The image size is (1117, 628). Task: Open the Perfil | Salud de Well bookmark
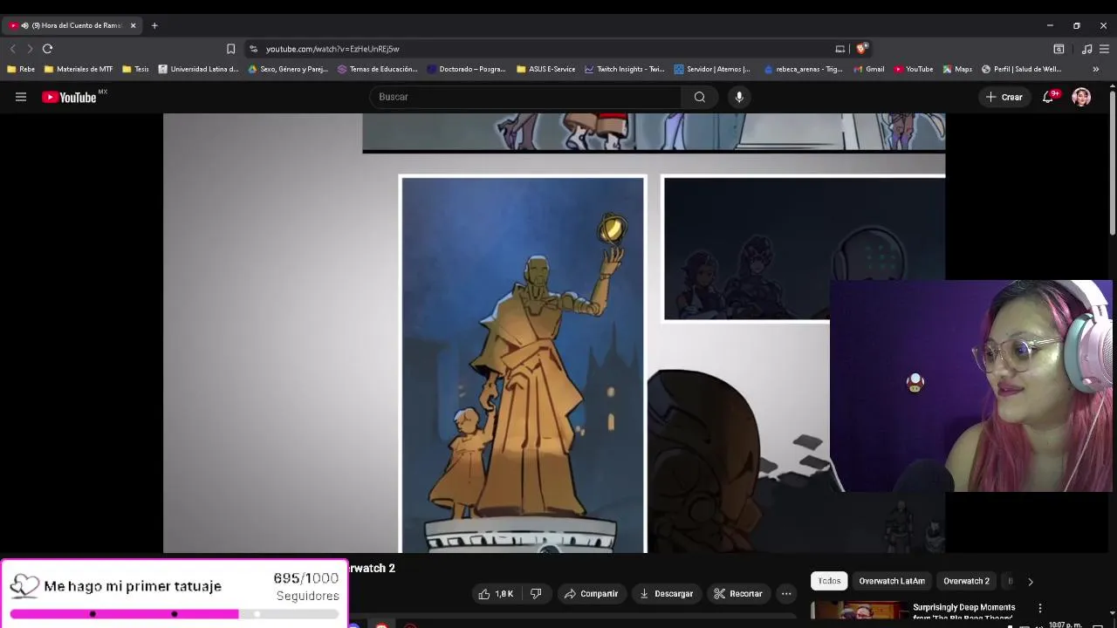coord(1022,69)
